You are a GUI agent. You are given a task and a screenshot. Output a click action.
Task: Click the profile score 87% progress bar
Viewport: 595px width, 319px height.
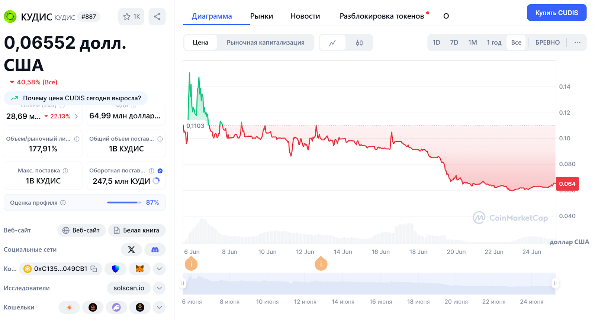point(124,202)
